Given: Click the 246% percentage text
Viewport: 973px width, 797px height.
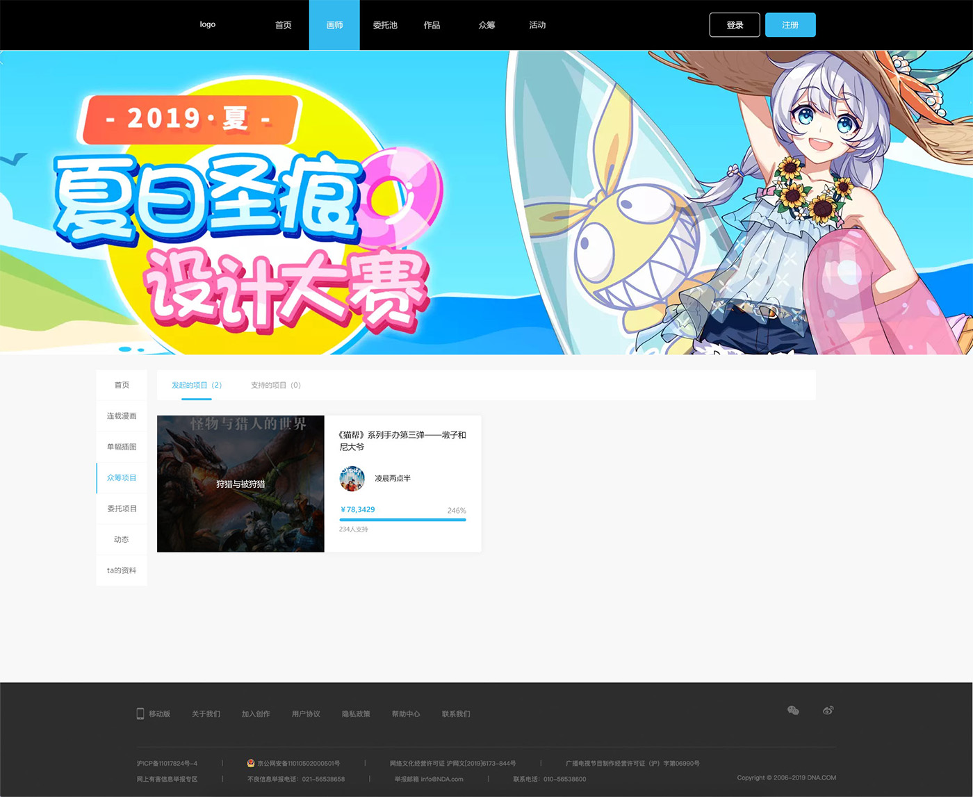Looking at the screenshot, I should [x=457, y=510].
